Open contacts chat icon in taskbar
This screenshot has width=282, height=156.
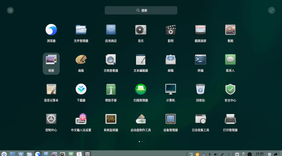pos(71,154)
